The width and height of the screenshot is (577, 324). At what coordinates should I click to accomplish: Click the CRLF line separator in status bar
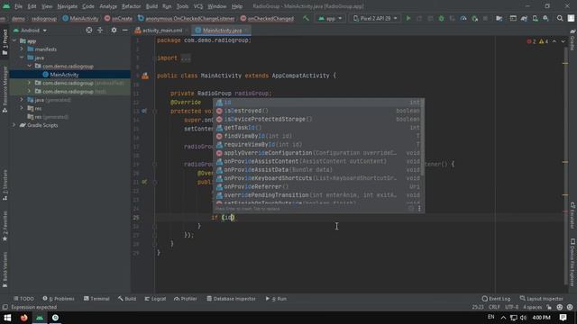click(x=494, y=307)
